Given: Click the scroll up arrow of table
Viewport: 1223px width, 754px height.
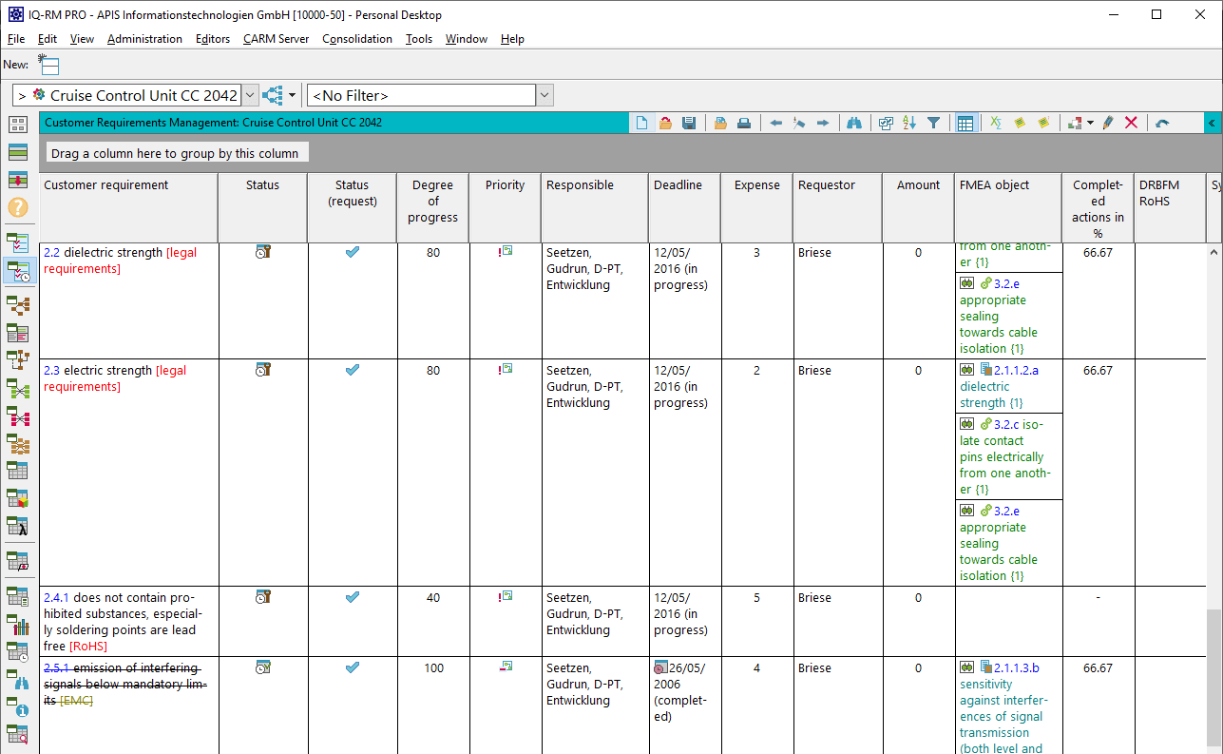Looking at the screenshot, I should [1213, 253].
